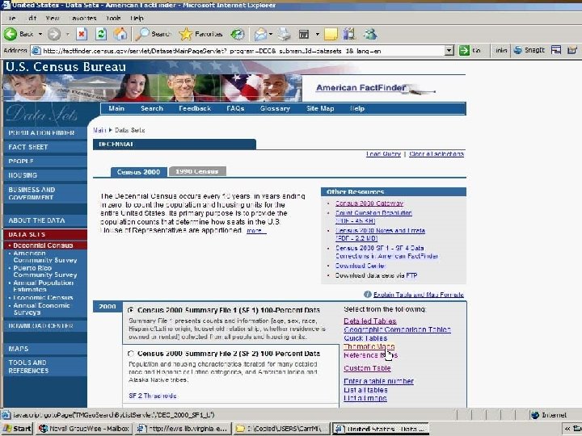Viewport: 582px width, 436px height.
Task: Open Geographic Comparison Tables link
Action: click(x=397, y=329)
